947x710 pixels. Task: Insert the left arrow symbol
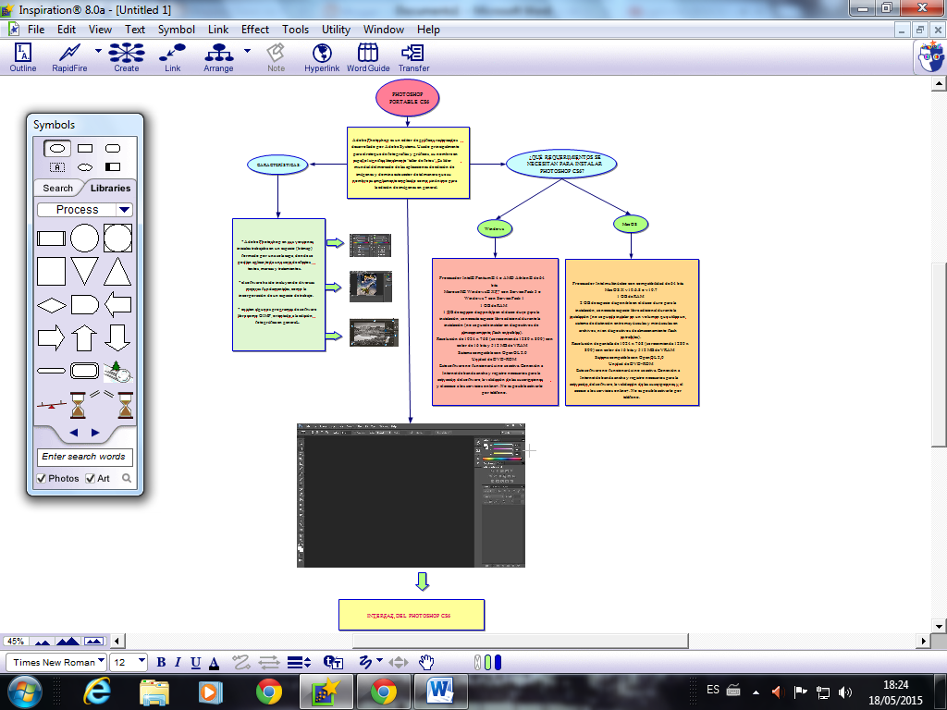(117, 304)
